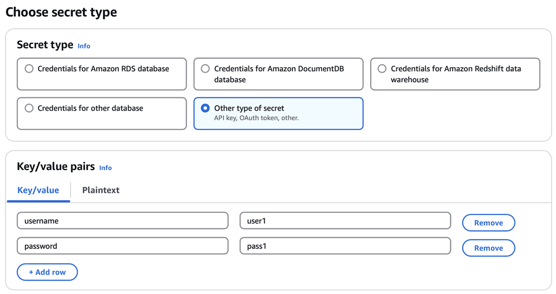Select Credentials for other database radio
Viewport: 556px width, 294px height.
click(x=29, y=108)
